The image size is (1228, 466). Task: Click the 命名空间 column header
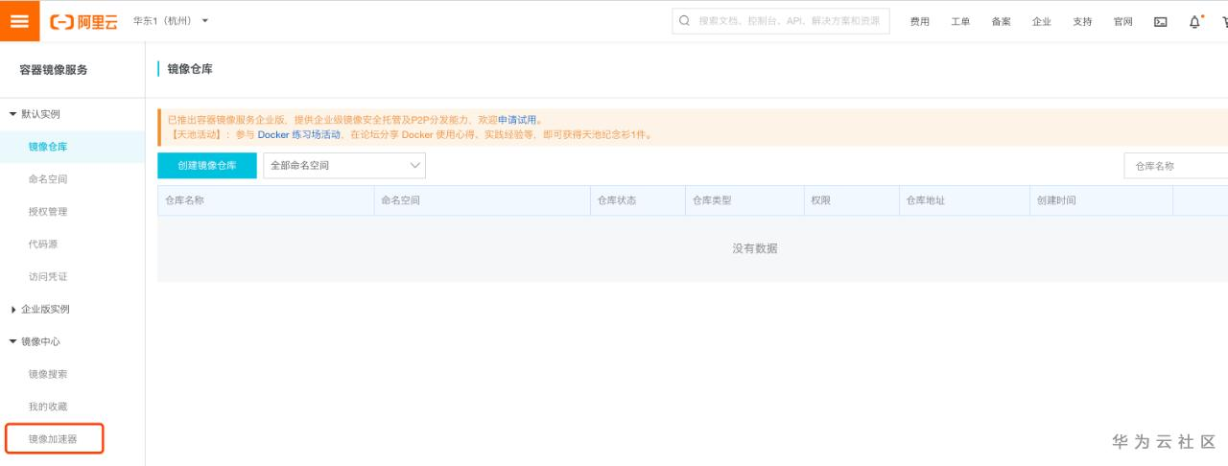coord(400,200)
